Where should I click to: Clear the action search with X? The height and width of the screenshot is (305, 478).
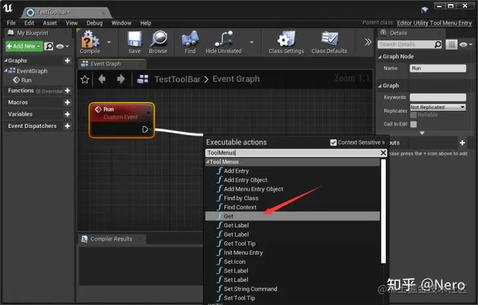tap(383, 152)
